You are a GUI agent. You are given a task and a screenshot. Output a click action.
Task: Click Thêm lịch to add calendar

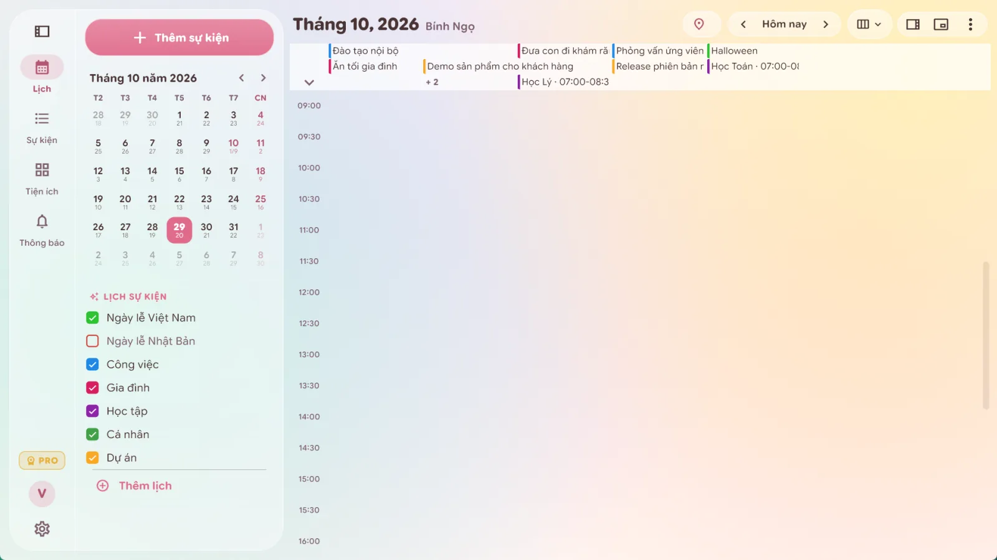134,486
